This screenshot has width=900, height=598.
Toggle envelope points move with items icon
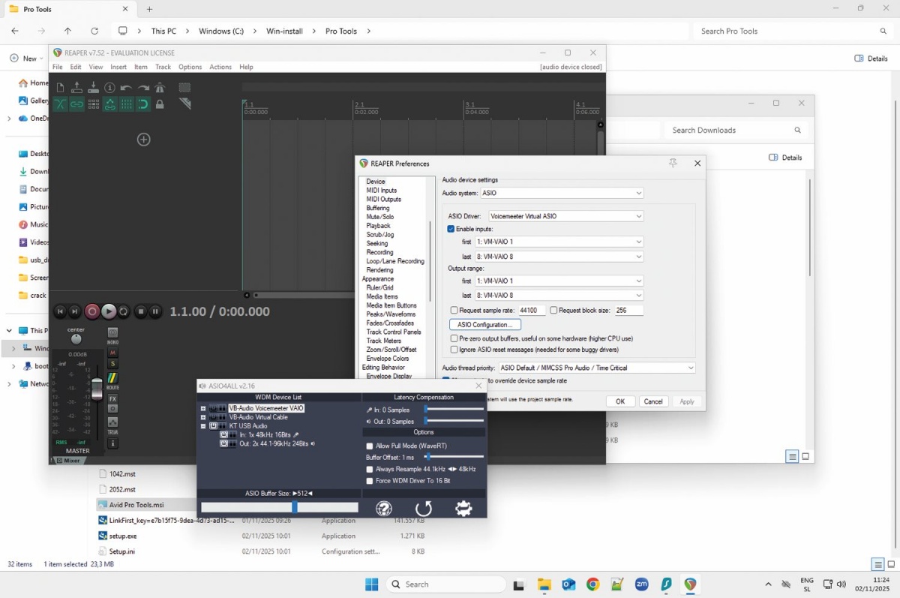coord(109,104)
